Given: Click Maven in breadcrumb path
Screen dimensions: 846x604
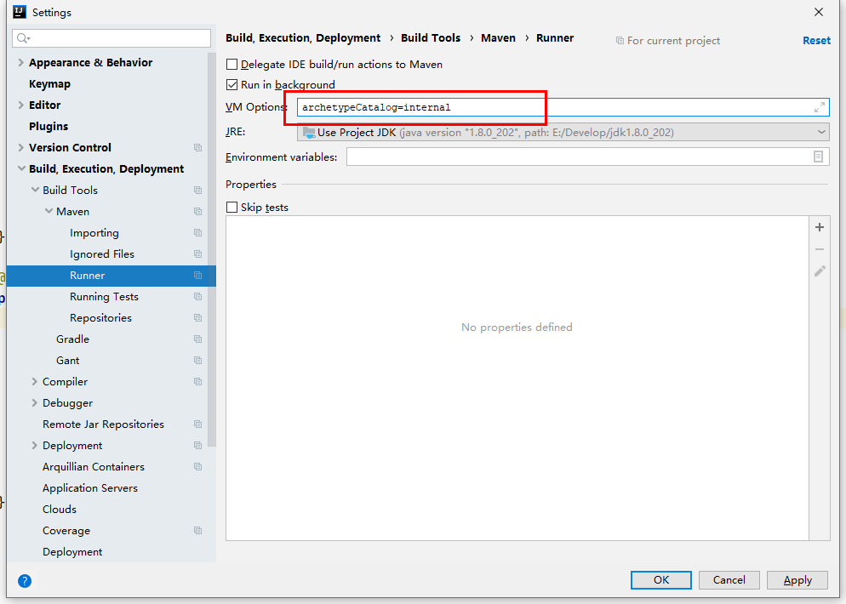Looking at the screenshot, I should [x=498, y=37].
